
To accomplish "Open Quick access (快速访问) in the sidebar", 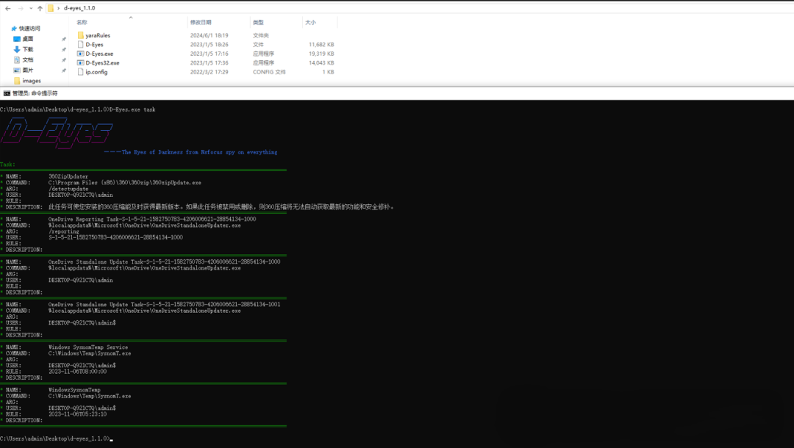I will pos(29,29).
